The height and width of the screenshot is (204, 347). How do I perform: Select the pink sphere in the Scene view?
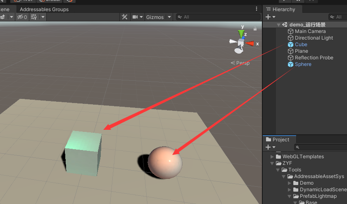[165, 162]
